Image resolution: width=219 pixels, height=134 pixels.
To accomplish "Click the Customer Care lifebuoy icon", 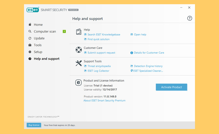I will pyautogui.click(x=79, y=50).
